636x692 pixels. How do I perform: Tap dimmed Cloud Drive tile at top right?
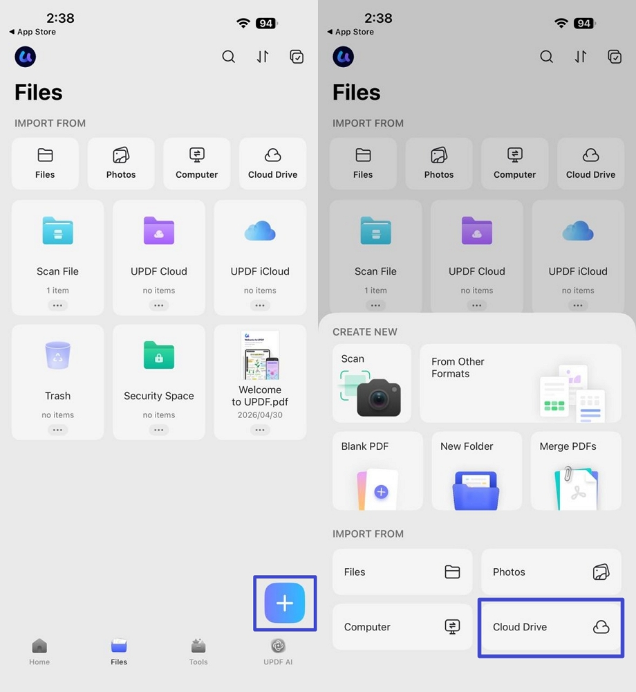(x=590, y=163)
